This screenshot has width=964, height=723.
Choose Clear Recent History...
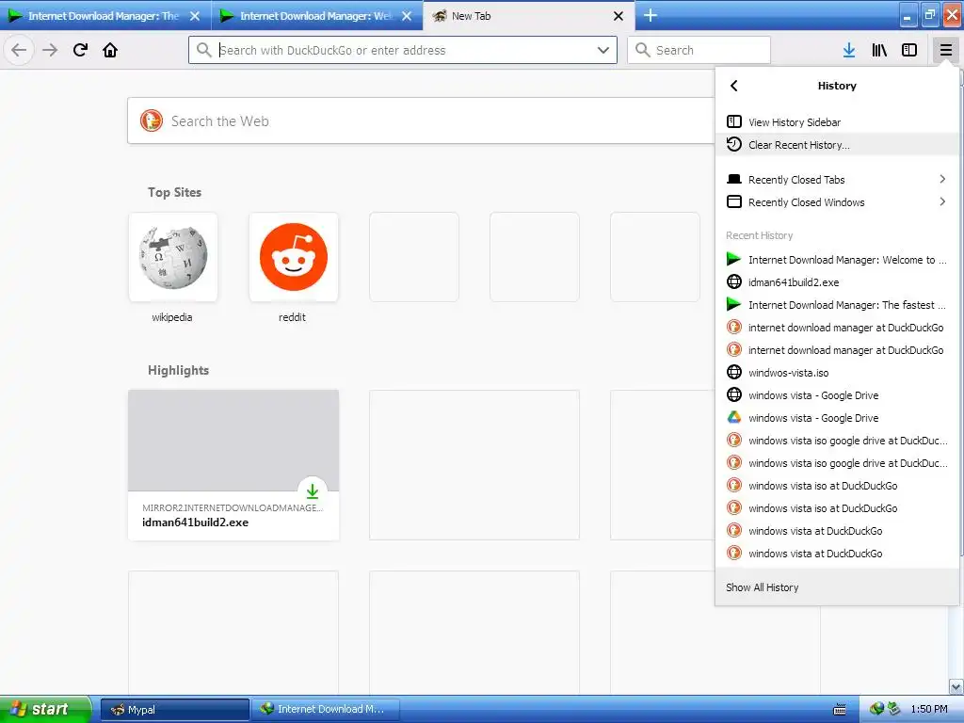(x=837, y=144)
